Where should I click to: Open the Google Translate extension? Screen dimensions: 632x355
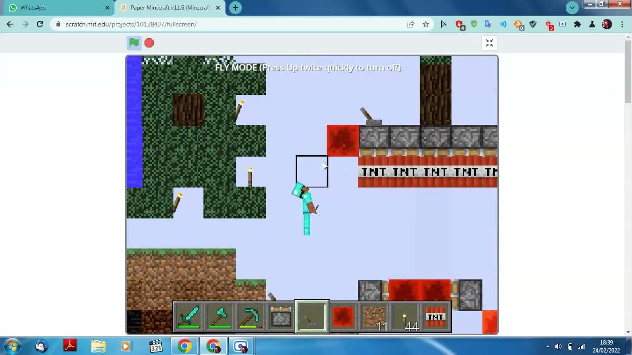(x=488, y=24)
